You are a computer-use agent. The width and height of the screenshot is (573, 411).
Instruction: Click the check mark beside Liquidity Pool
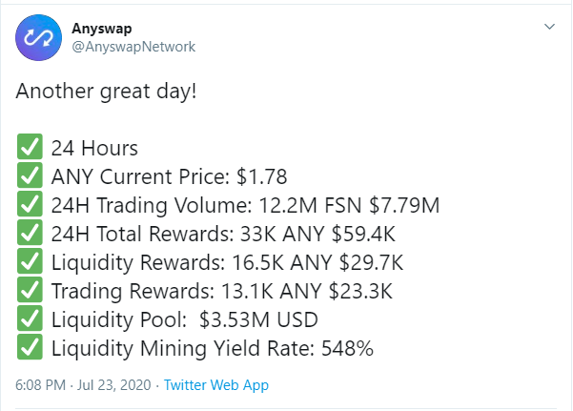pyautogui.click(x=29, y=320)
